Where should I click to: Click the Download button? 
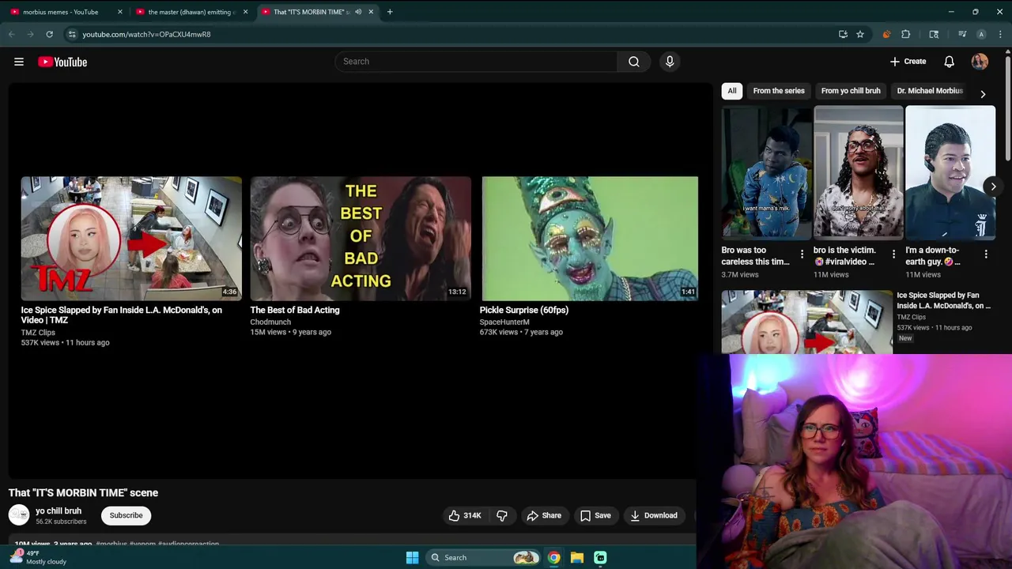(653, 515)
